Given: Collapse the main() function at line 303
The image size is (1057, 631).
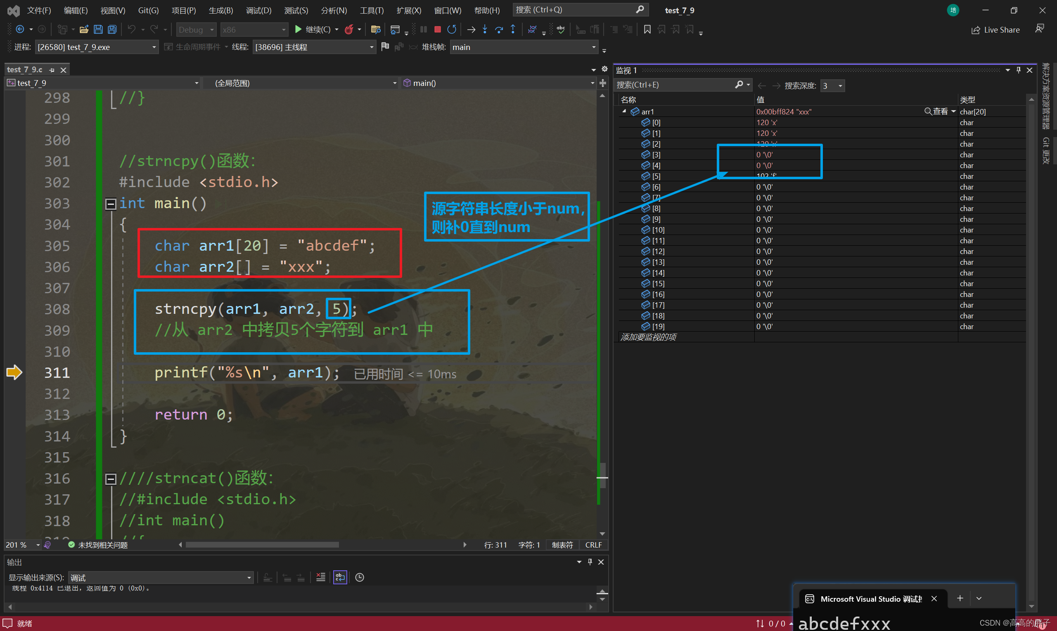Looking at the screenshot, I should click(111, 204).
